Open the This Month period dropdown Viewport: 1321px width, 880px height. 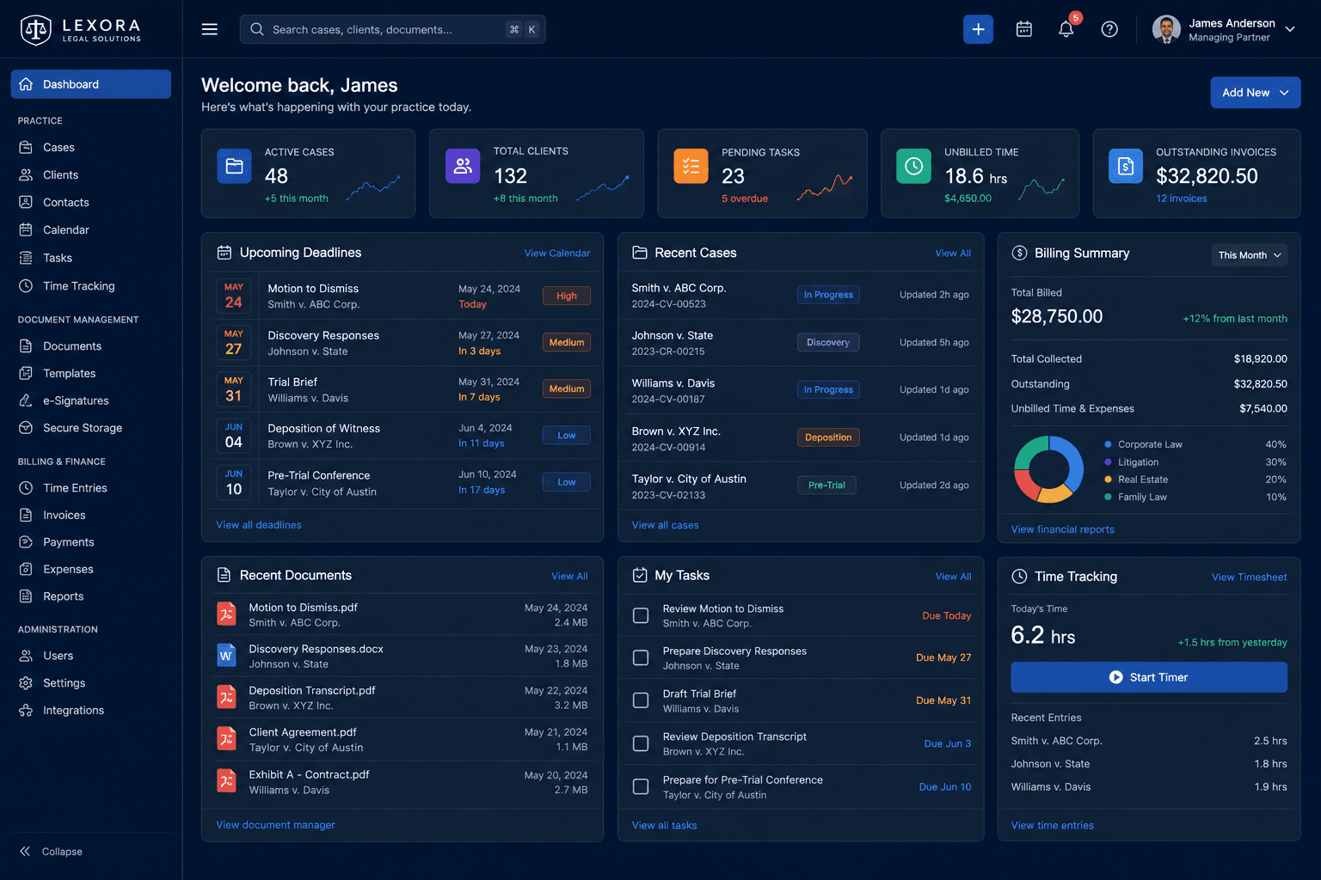click(x=1250, y=255)
